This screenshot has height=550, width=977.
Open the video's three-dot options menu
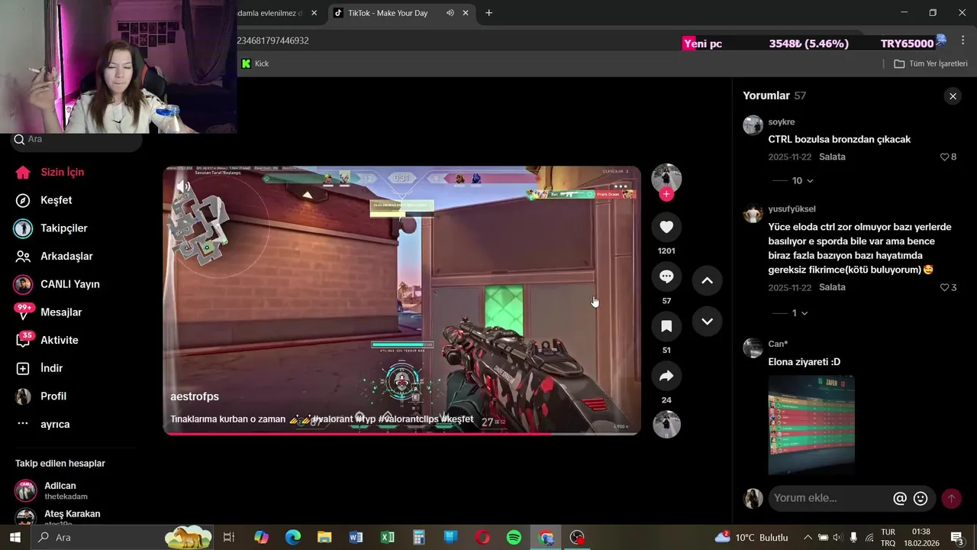(621, 186)
